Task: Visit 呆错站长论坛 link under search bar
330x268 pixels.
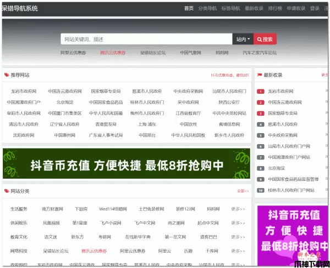Action: point(153,53)
